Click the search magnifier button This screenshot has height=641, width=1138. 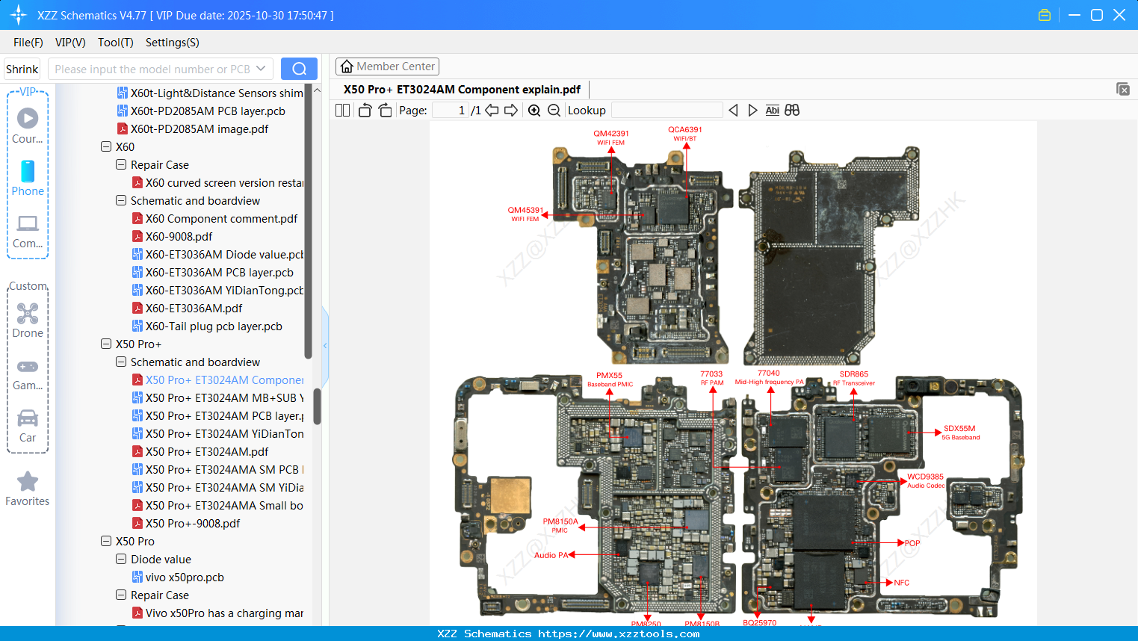click(299, 68)
